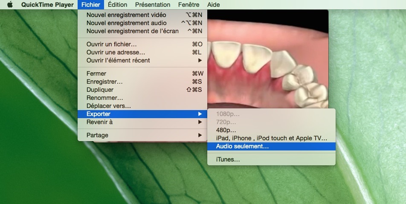Select Ouvrir une adresse…
406x204 pixels.
(x=142, y=52)
